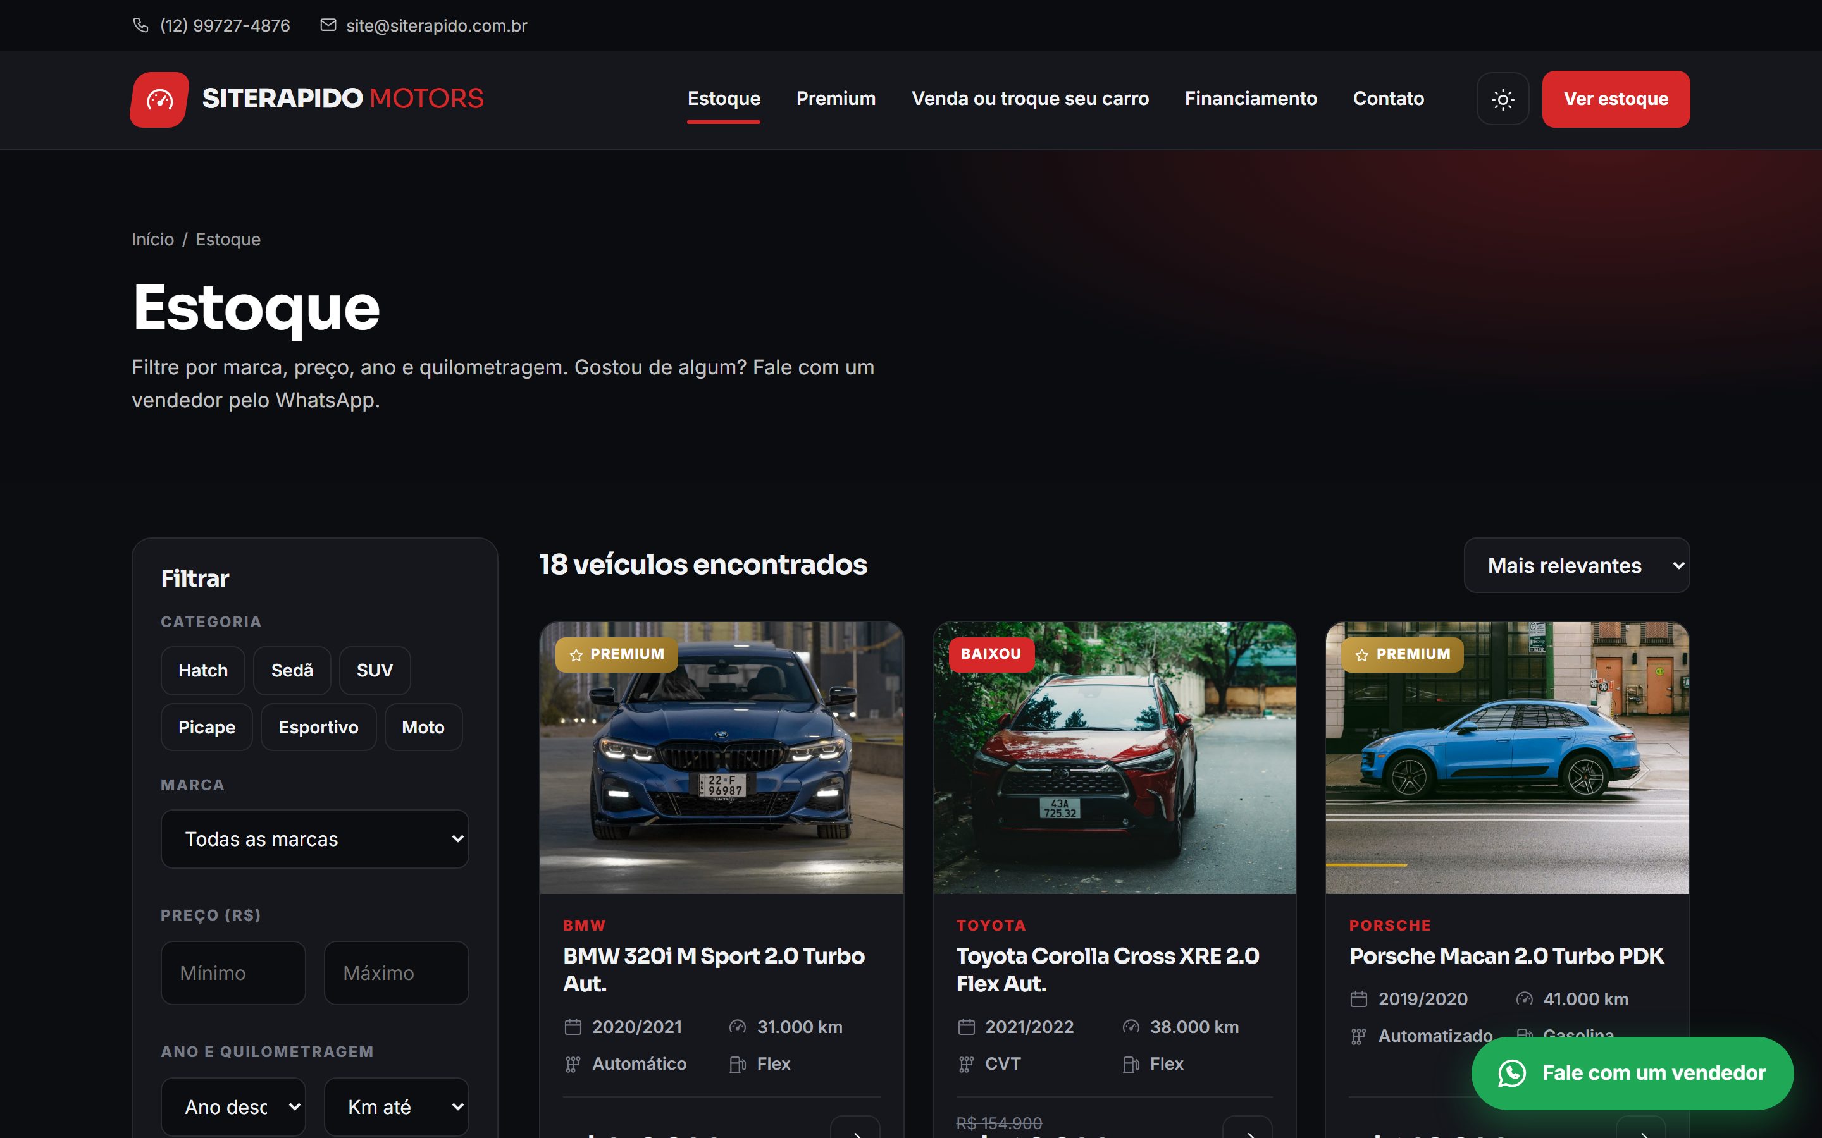This screenshot has height=1138, width=1822.
Task: Open the Todas as marcas dropdown
Action: 314,839
